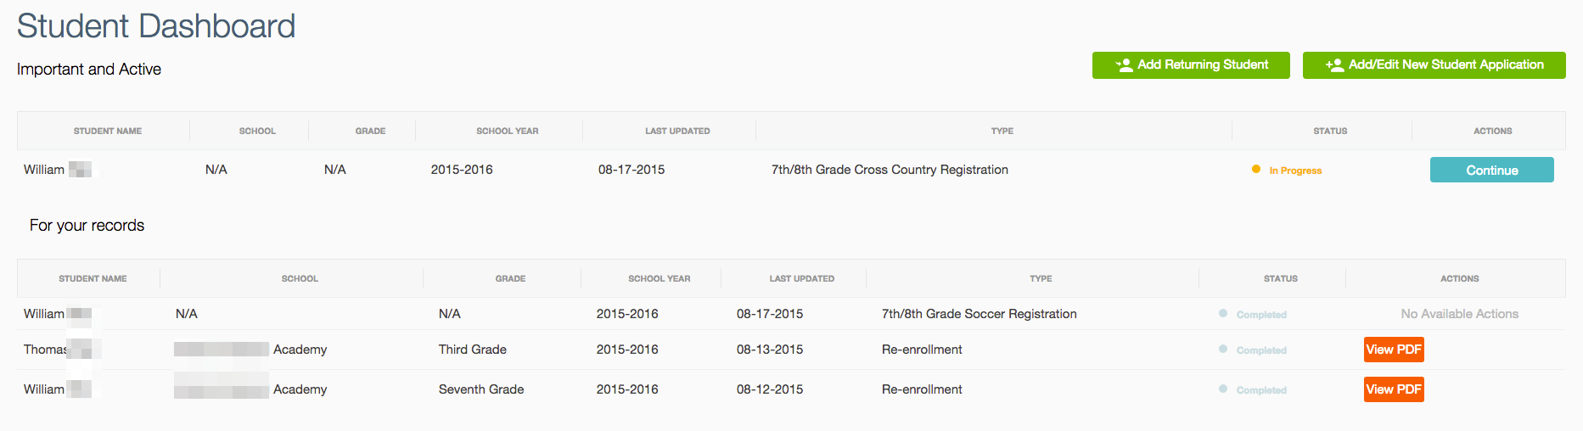
Task: Click the Status header in the top table
Action: (1330, 131)
